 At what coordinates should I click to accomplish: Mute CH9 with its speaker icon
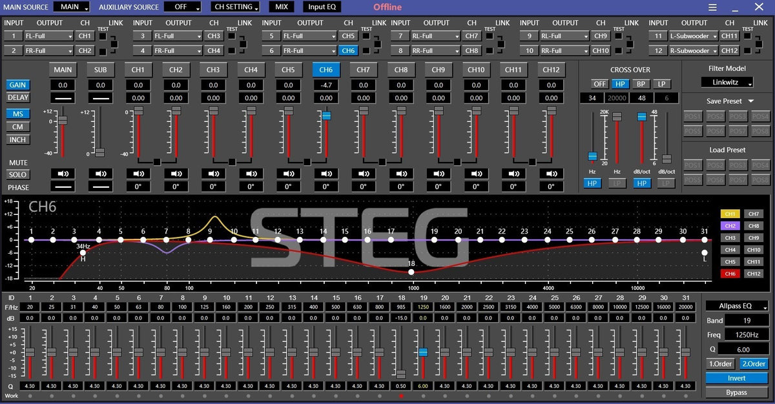(438, 174)
